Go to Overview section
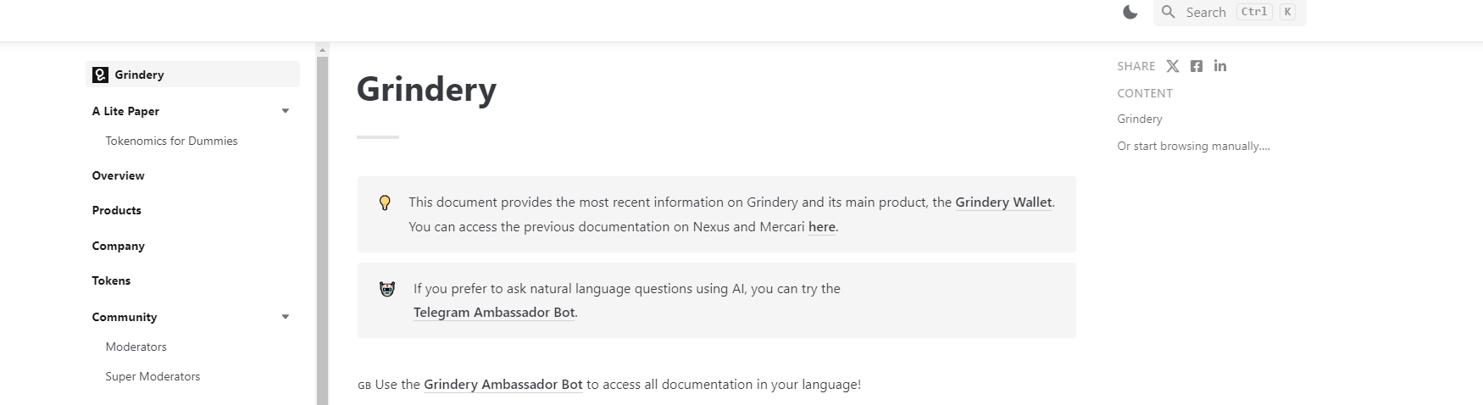 click(x=118, y=175)
